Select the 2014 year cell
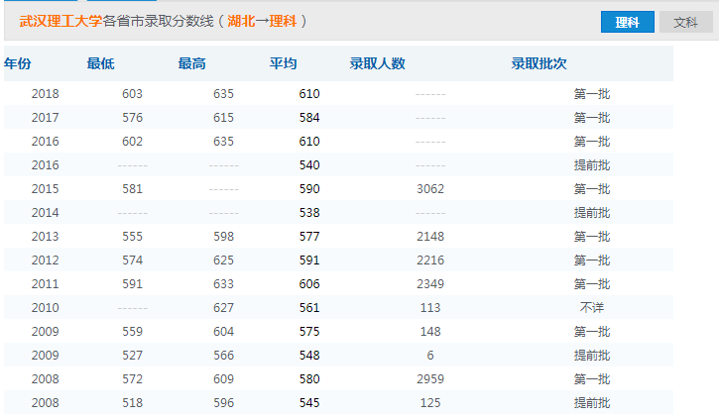 click(x=46, y=213)
